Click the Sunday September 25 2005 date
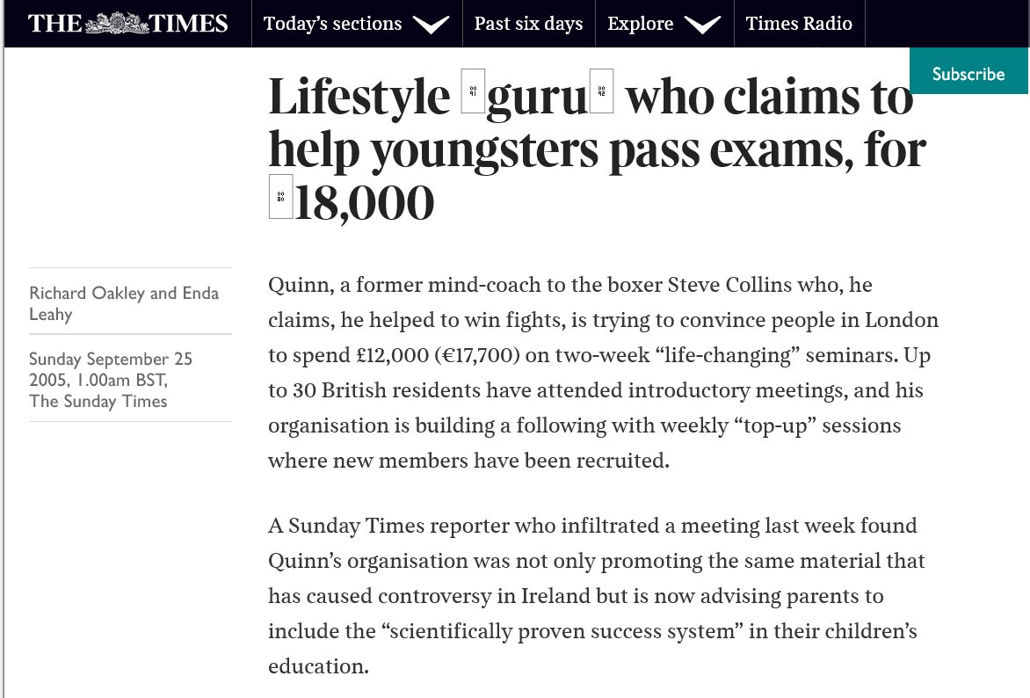This screenshot has width=1030, height=698. 110,369
